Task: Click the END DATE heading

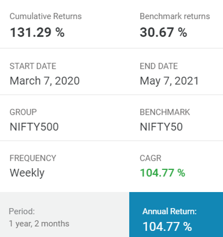Action: tap(159, 66)
